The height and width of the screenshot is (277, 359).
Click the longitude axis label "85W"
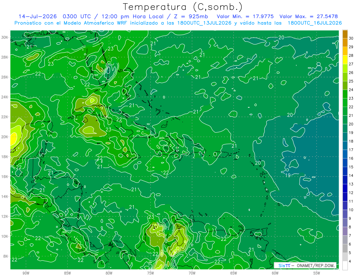pyautogui.click(x=68, y=273)
